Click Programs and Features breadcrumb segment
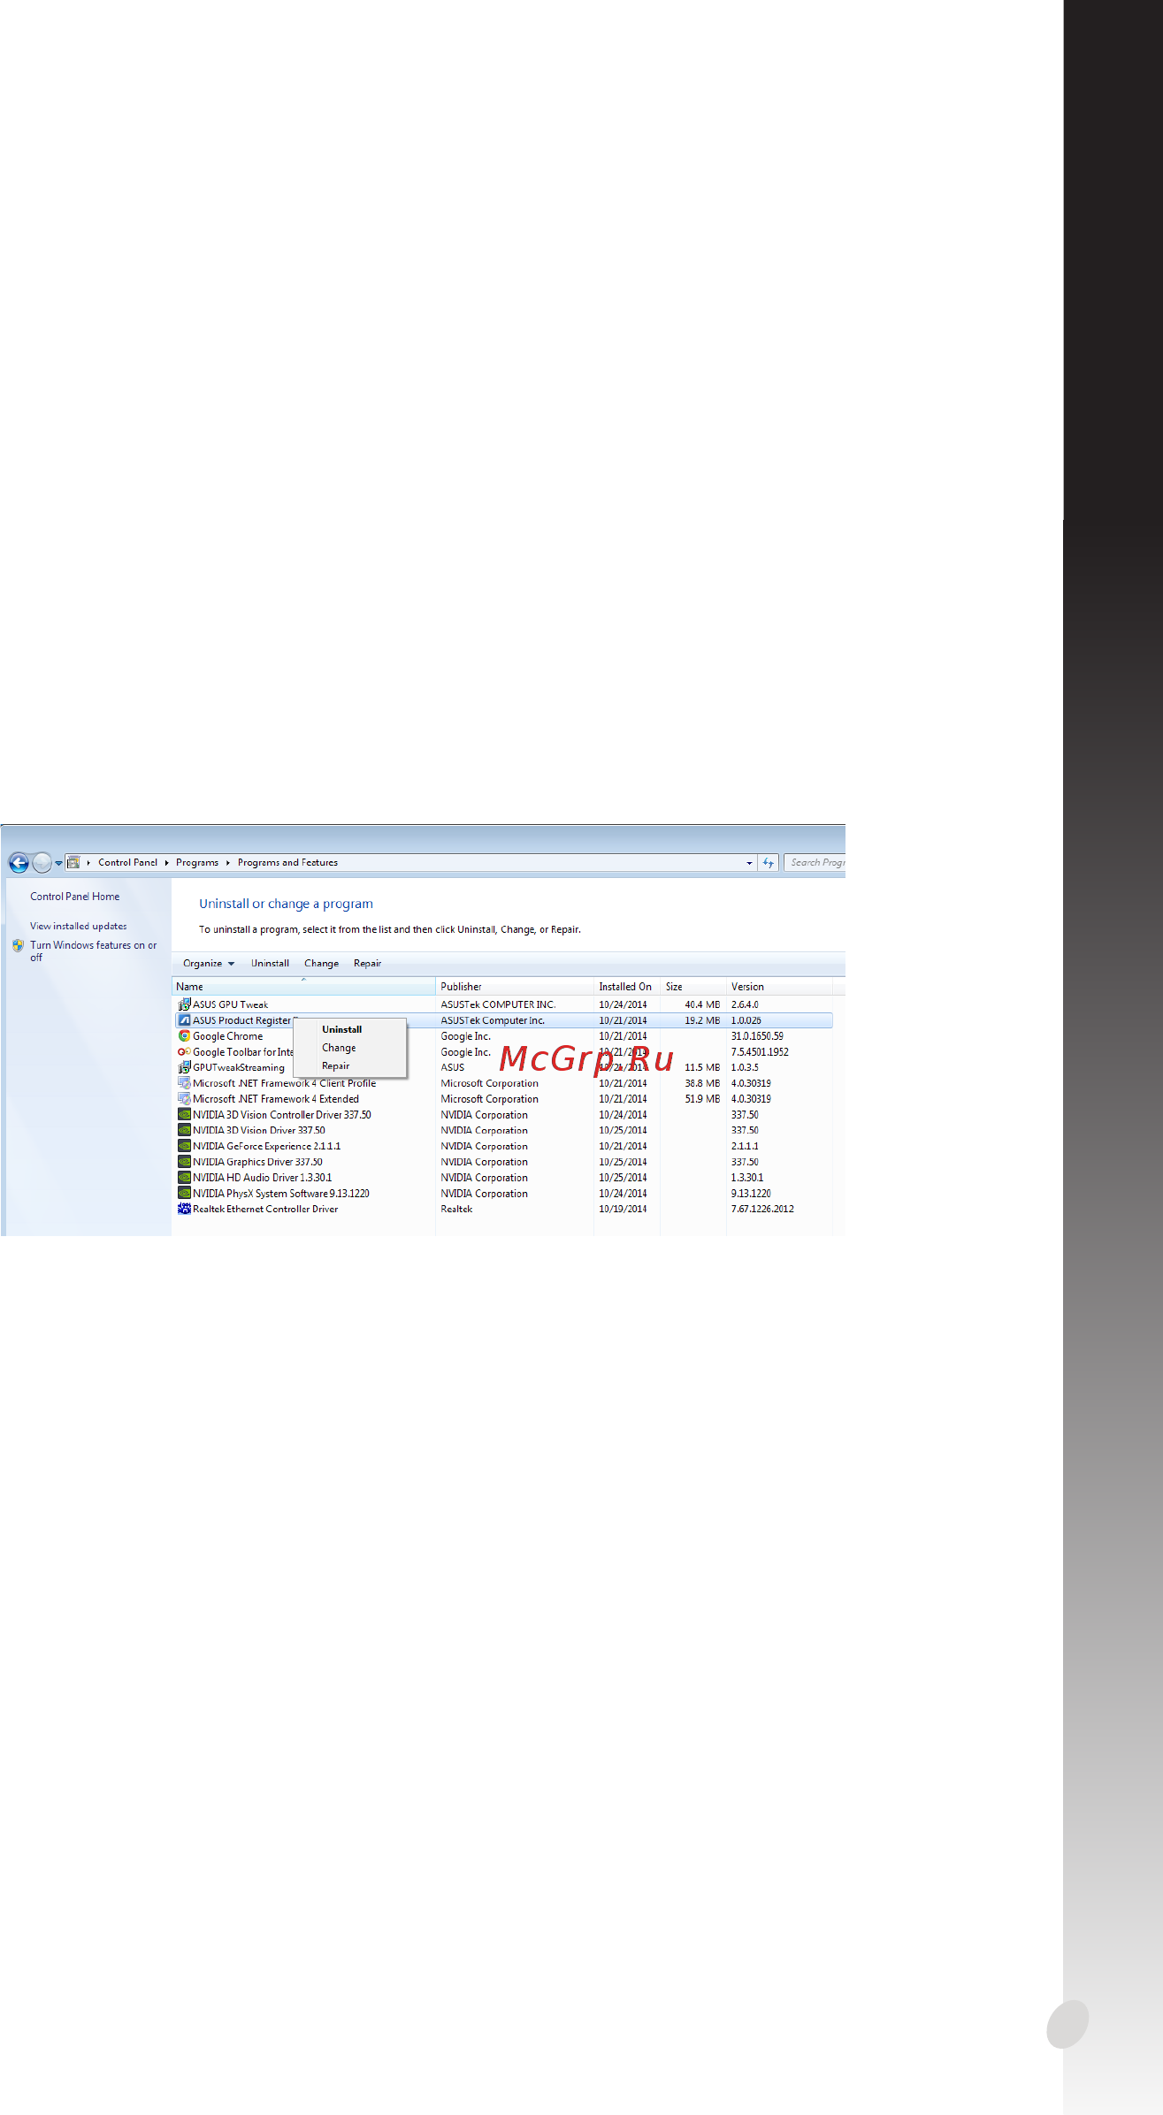Image resolution: width=1163 pixels, height=2115 pixels. coord(287,862)
